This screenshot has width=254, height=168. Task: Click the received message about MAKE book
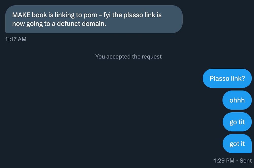coord(94,19)
